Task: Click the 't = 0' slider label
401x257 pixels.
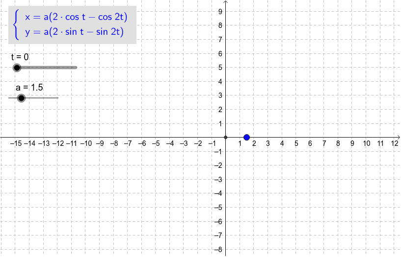Action: point(20,57)
